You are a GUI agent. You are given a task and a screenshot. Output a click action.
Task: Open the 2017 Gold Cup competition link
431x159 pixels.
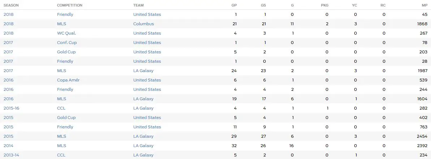[x=66, y=52]
